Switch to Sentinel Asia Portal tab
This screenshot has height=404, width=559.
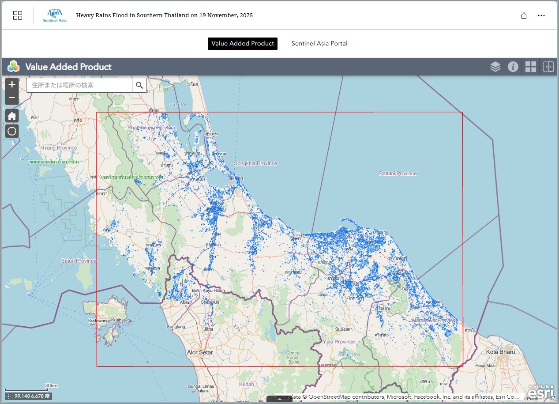click(x=319, y=43)
